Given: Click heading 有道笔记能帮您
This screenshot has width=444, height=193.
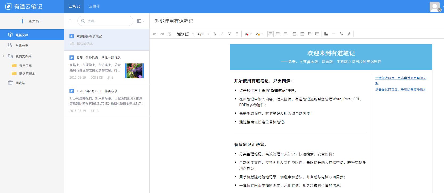Looking at the screenshot, I should click(x=250, y=144).
